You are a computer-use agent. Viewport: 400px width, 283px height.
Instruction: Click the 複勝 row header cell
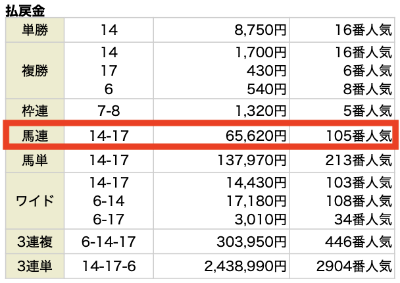(x=36, y=69)
